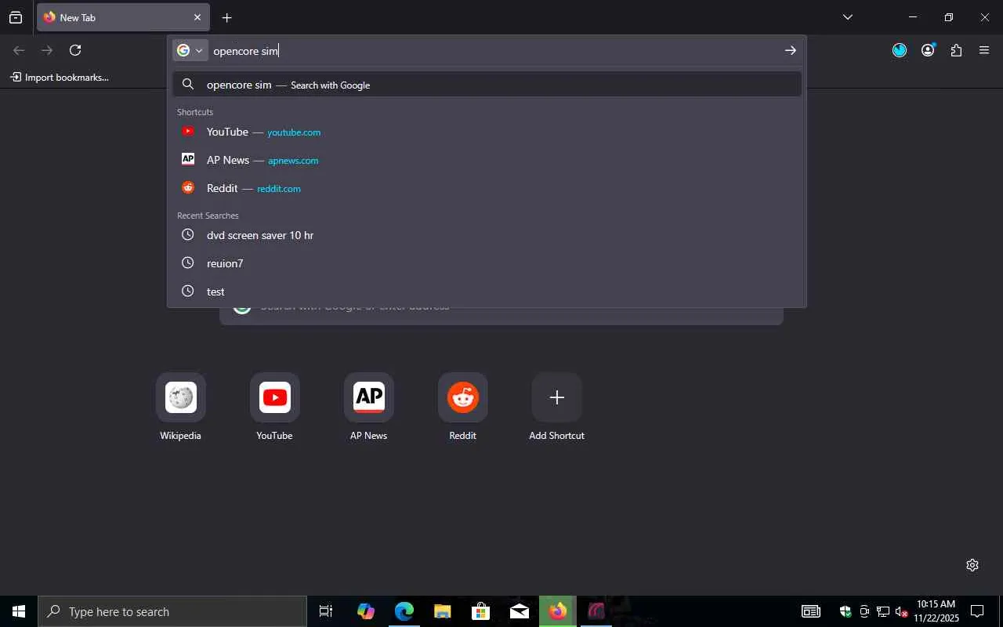Open the Firefox account icon
1003x627 pixels.
928,50
